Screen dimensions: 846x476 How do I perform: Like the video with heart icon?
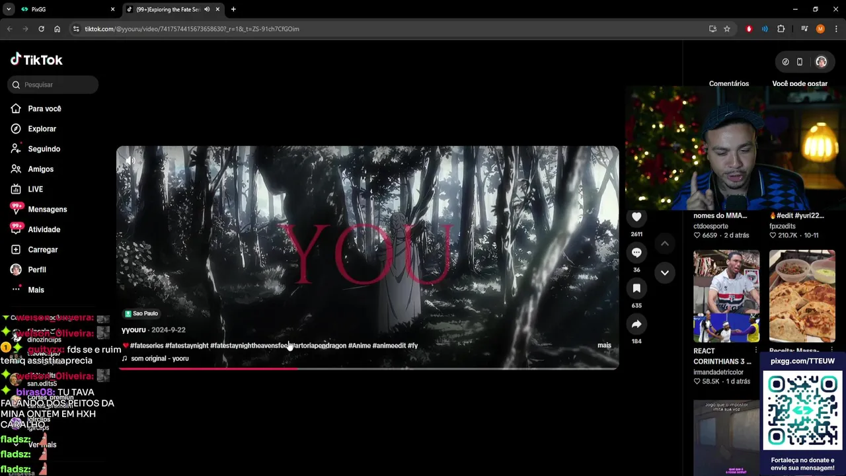pyautogui.click(x=636, y=217)
